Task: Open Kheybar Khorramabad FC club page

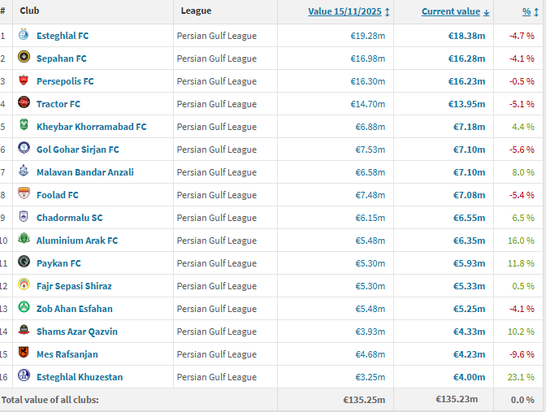Action: point(91,127)
